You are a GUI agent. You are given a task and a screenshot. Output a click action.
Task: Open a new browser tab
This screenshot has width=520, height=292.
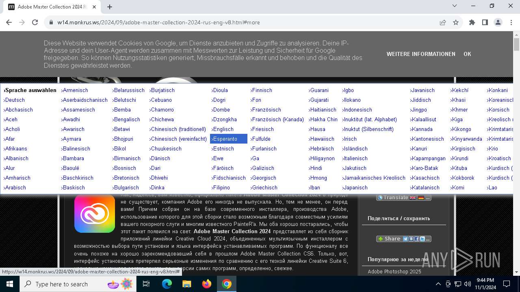[110, 7]
